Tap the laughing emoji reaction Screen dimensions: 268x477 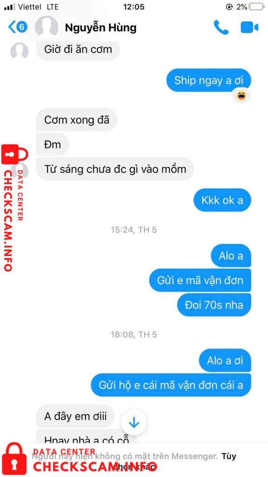(x=241, y=96)
